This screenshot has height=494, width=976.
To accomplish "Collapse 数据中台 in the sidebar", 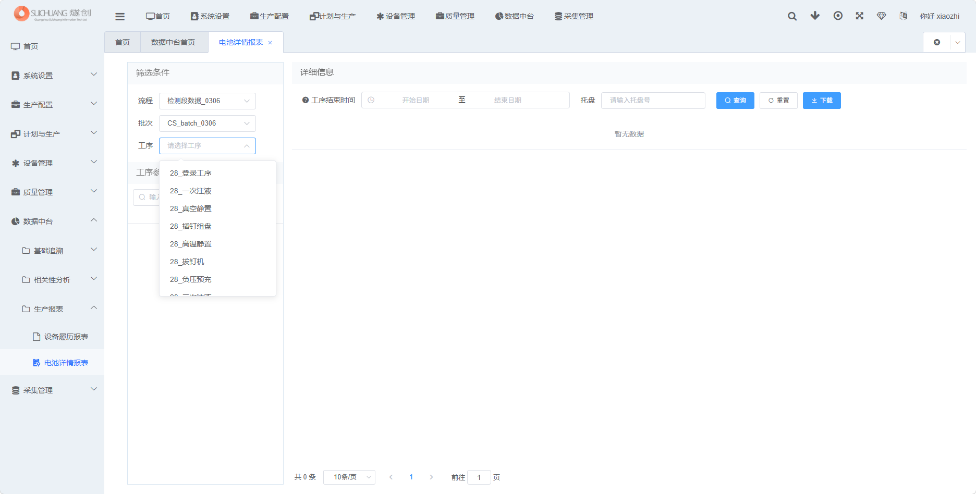I will tap(52, 221).
